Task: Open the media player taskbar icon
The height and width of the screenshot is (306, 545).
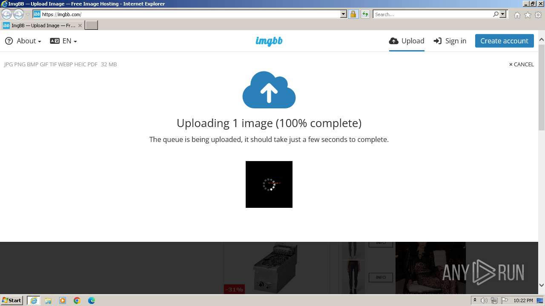Action: [63, 300]
